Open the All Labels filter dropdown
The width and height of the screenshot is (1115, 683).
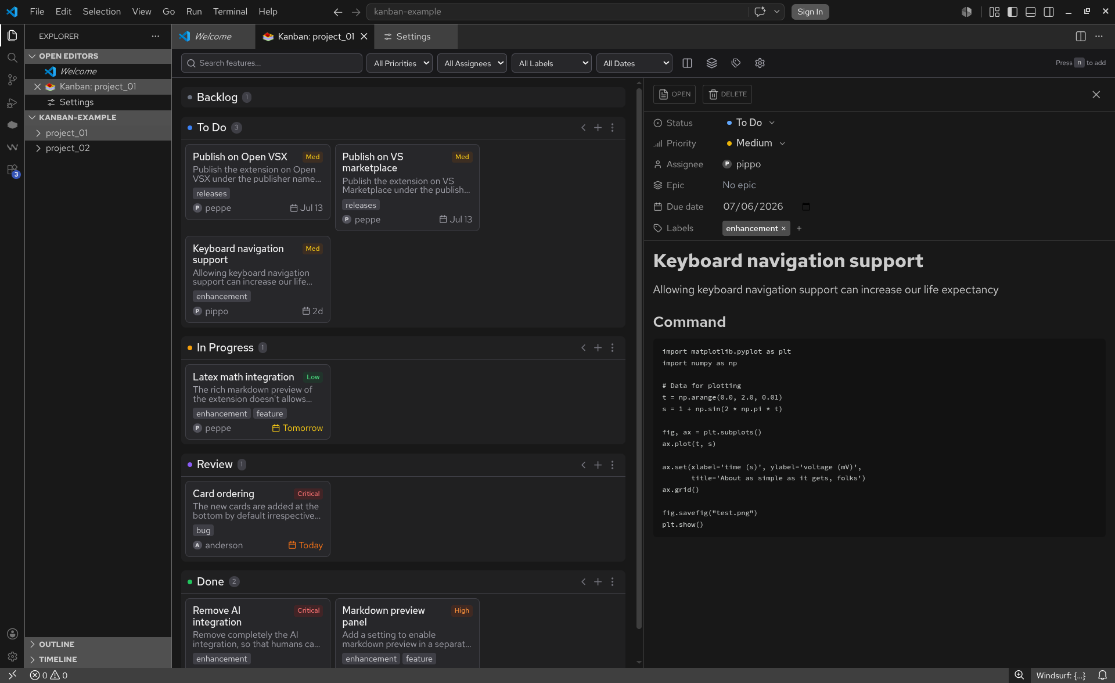552,63
